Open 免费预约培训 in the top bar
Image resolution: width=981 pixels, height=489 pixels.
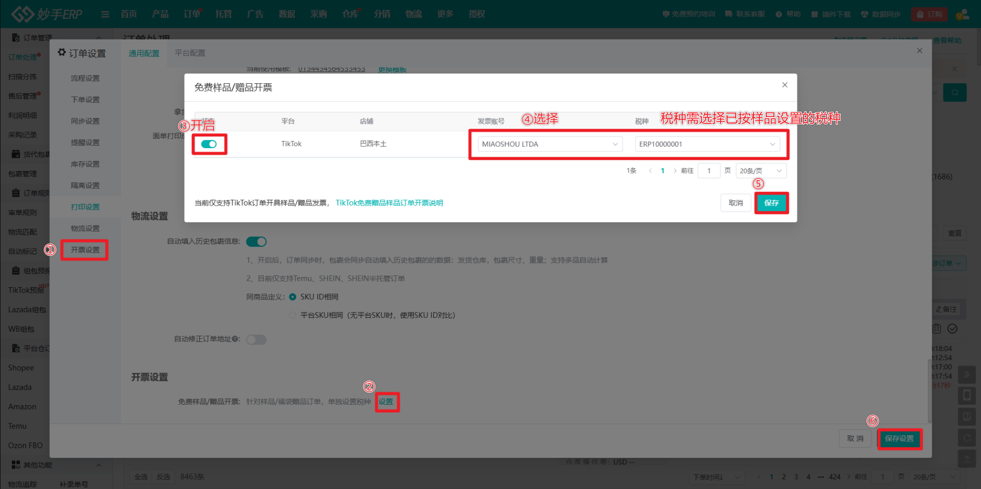click(x=689, y=14)
